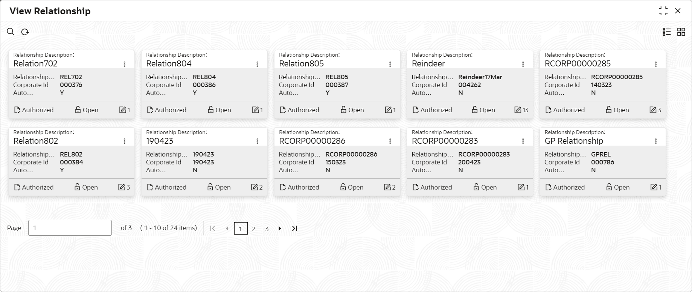Expand actions menu for GP Relationship card
Image resolution: width=692 pixels, height=292 pixels.
coord(656,141)
